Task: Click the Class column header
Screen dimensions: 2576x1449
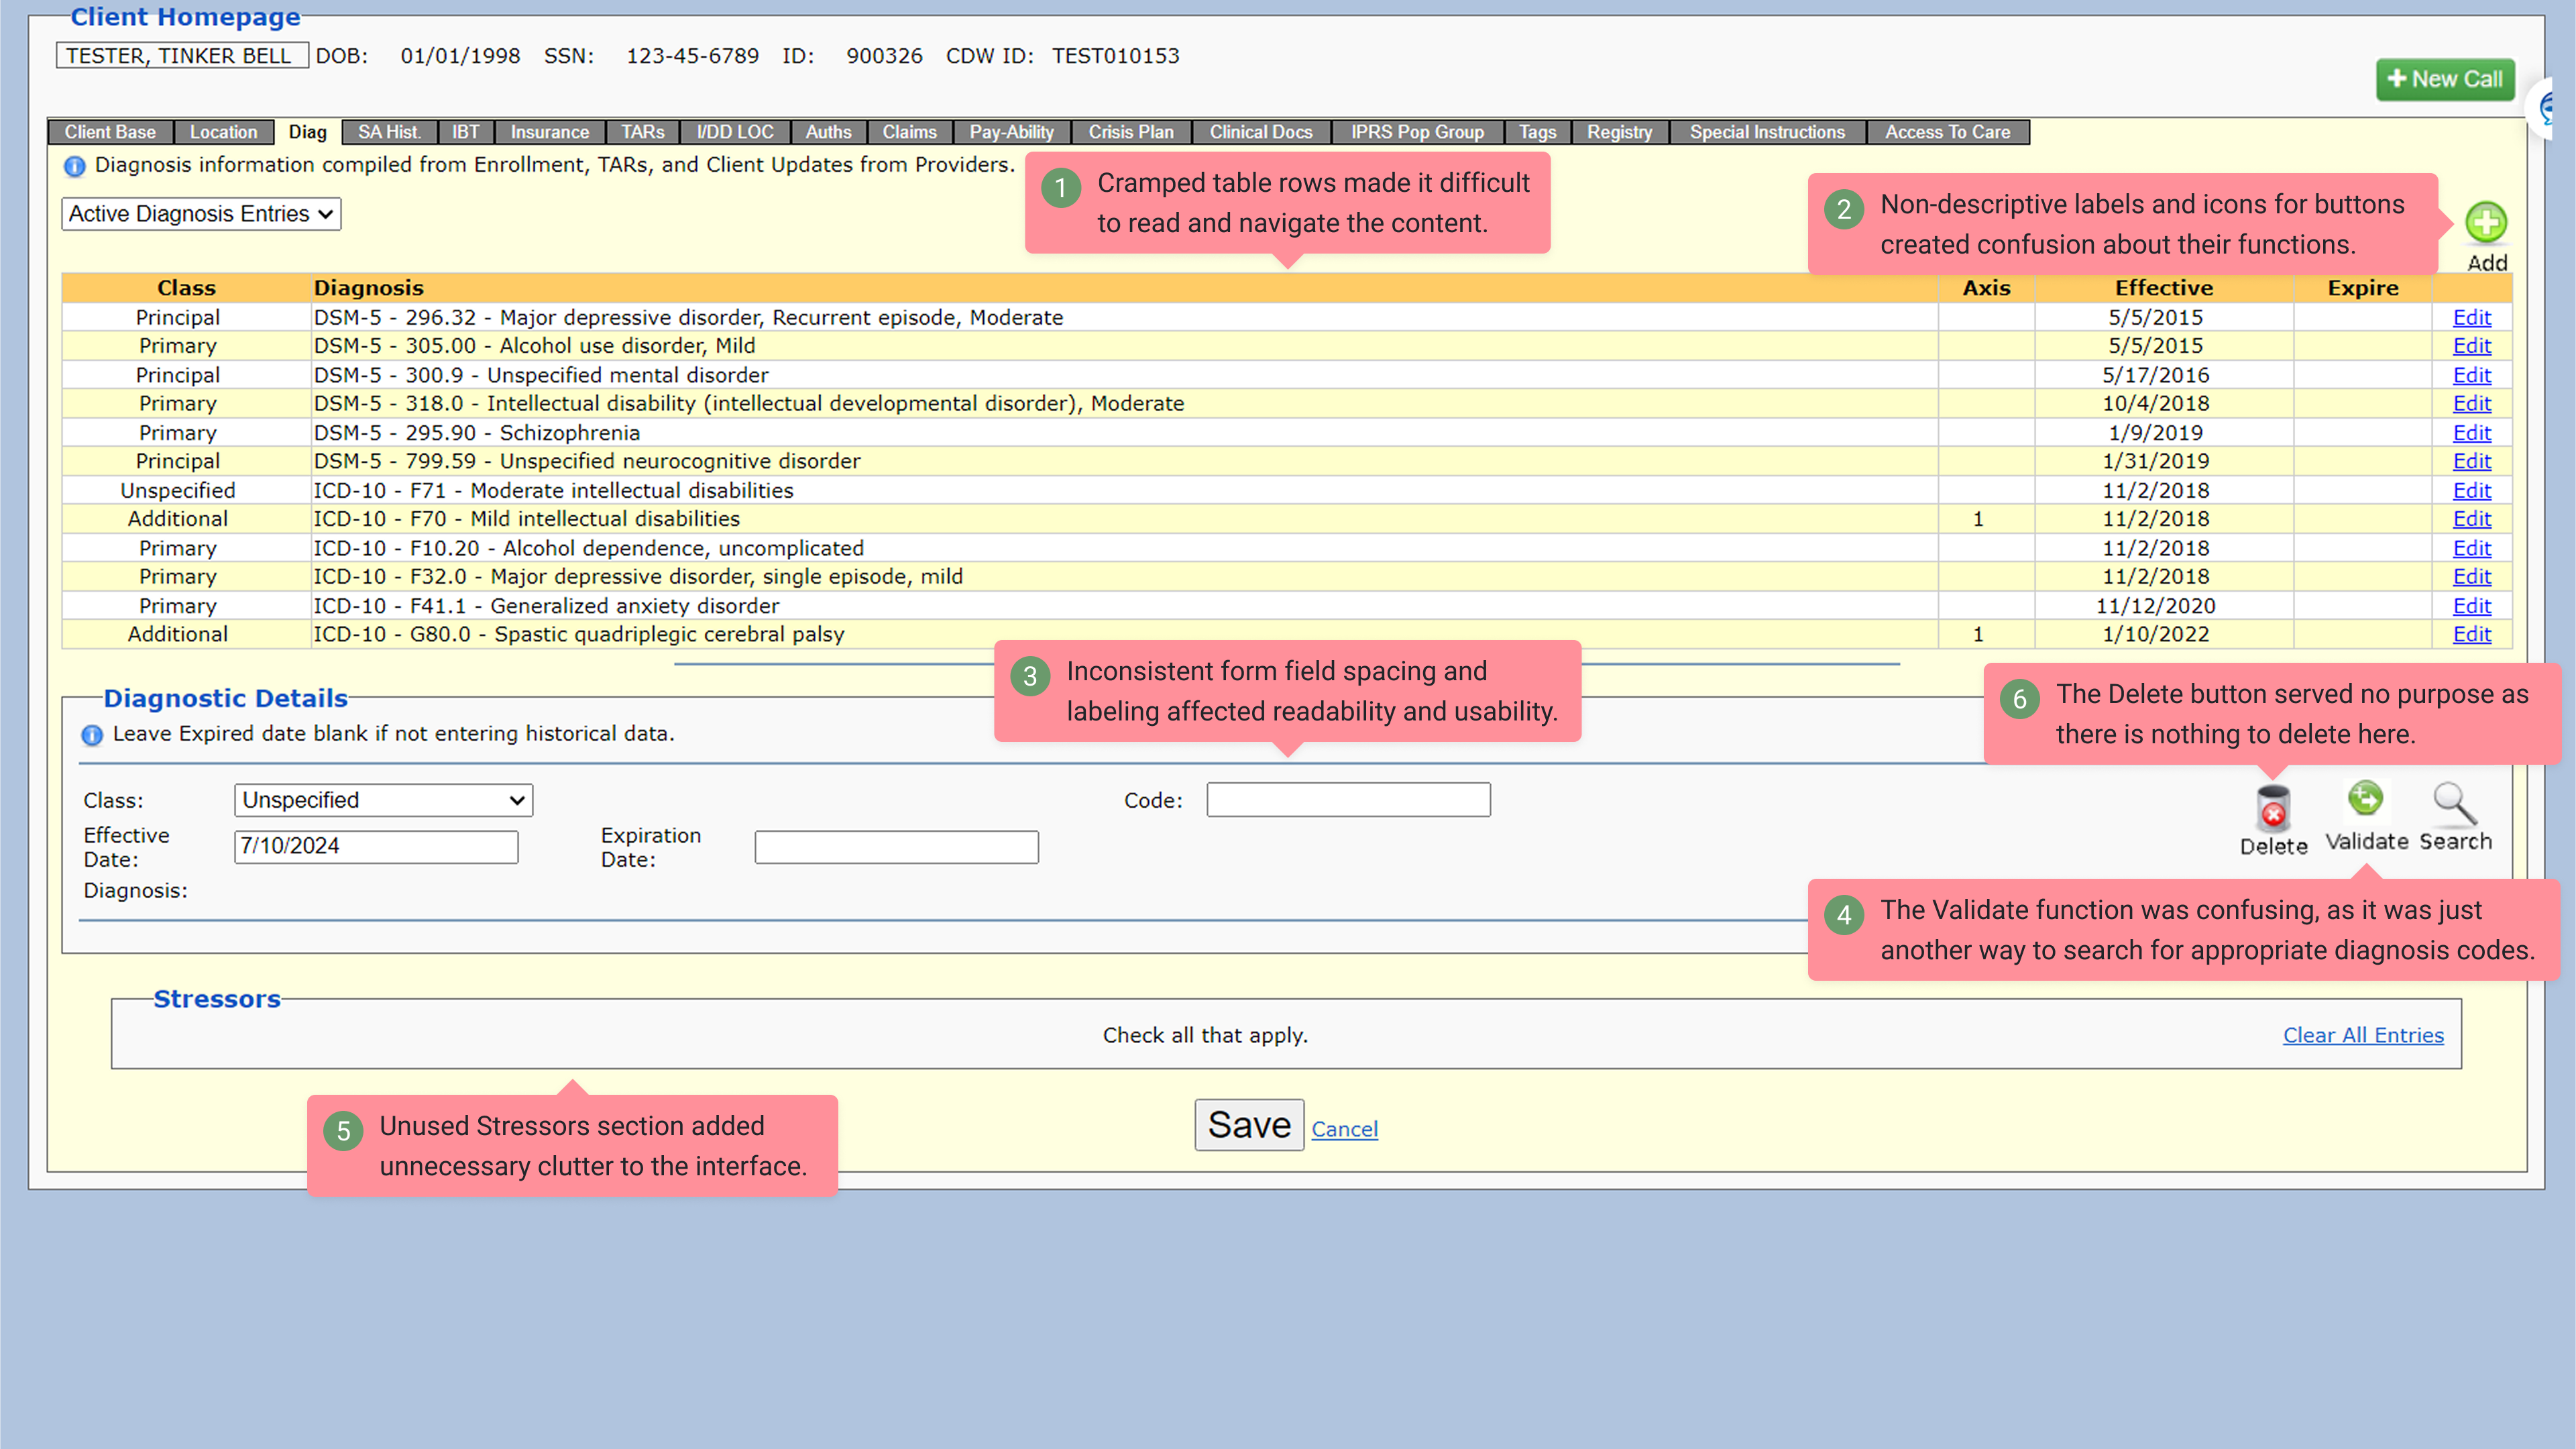Action: point(186,288)
